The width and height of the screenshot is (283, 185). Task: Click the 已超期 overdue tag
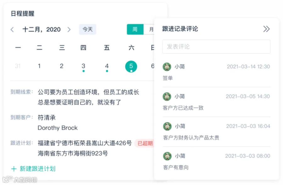tap(145, 143)
